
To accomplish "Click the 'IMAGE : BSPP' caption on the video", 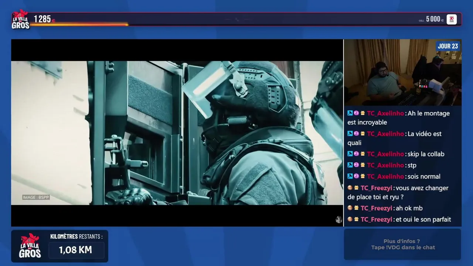I will pos(36,197).
